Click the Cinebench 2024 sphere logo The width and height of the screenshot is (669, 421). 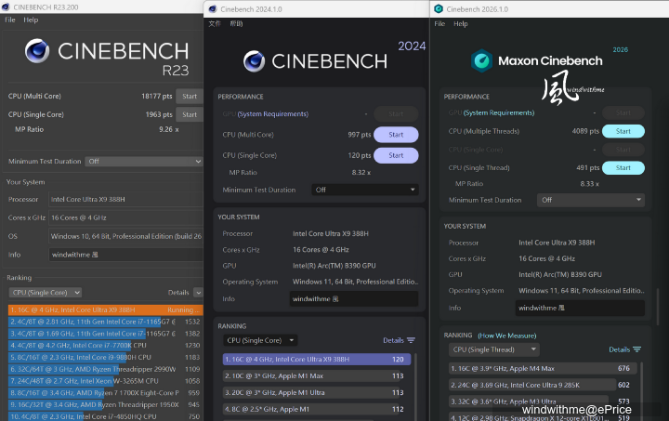(255, 61)
